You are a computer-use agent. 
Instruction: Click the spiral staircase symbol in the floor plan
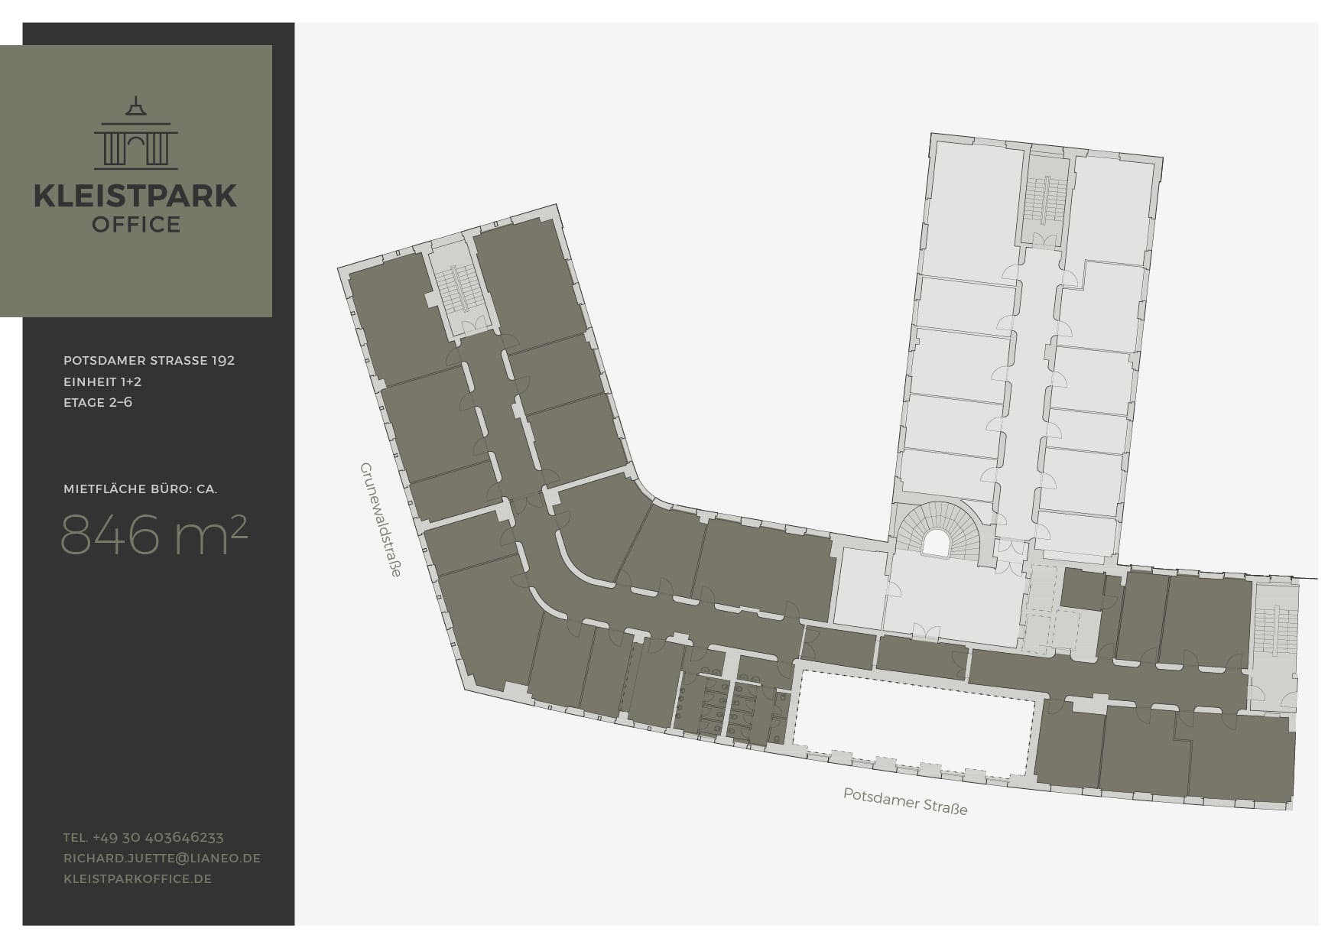(937, 532)
